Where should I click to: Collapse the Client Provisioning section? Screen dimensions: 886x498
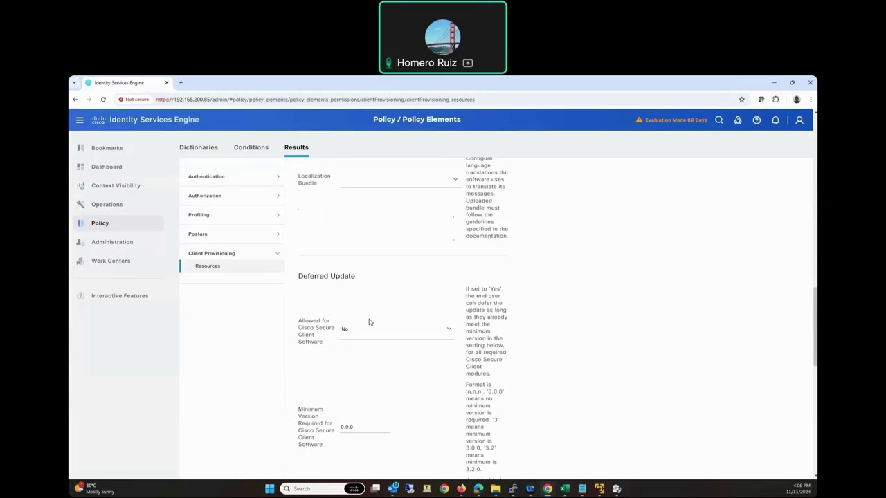point(234,253)
